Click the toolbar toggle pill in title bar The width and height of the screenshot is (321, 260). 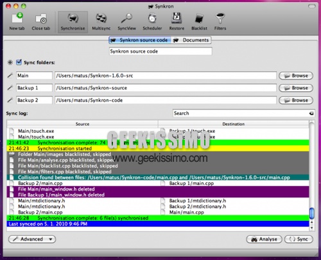coord(311,6)
